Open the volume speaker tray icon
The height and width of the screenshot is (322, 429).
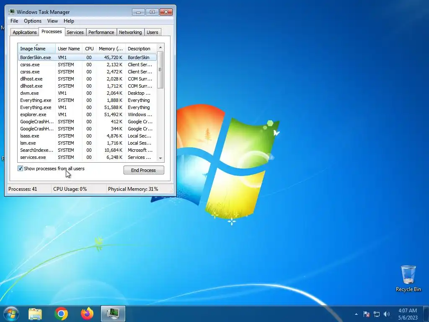pyautogui.click(x=386, y=314)
